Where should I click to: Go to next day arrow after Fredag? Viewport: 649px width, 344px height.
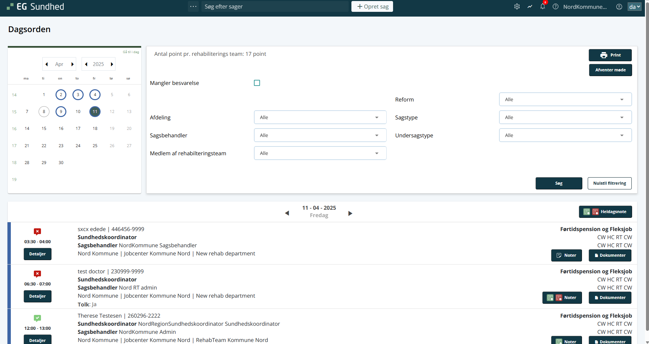coord(350,213)
